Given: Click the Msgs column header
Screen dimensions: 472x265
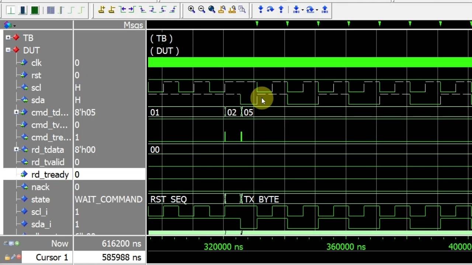Looking at the screenshot, I should 133,25.
